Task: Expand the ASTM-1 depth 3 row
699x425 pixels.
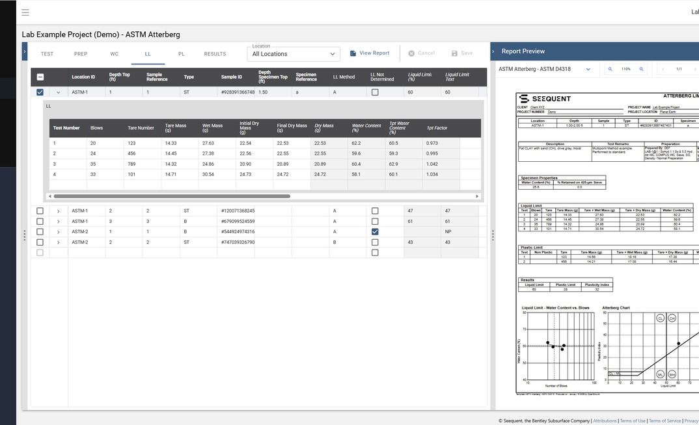Action: pyautogui.click(x=59, y=222)
